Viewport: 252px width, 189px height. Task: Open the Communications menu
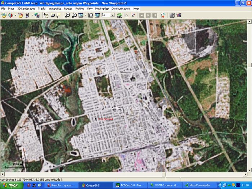tap(121, 9)
